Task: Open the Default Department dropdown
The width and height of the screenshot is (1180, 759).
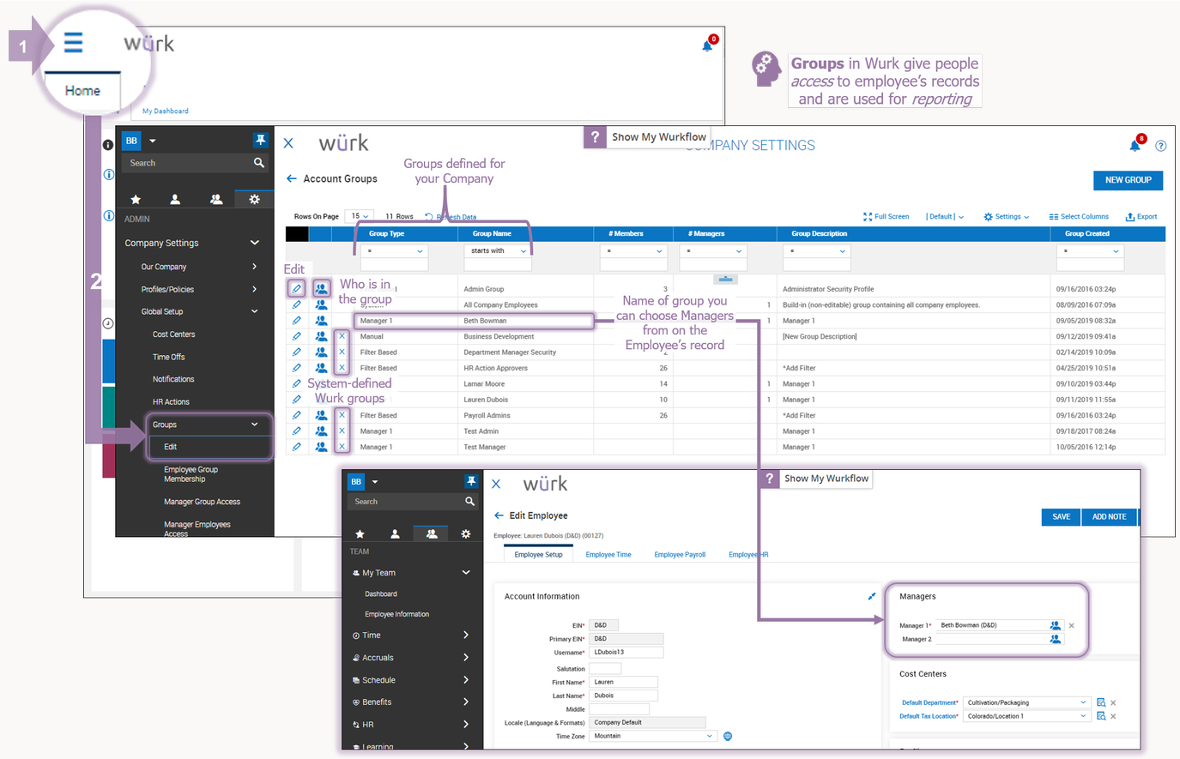Action: (1026, 702)
